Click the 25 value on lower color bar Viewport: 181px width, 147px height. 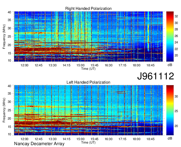(x=176, y=111)
